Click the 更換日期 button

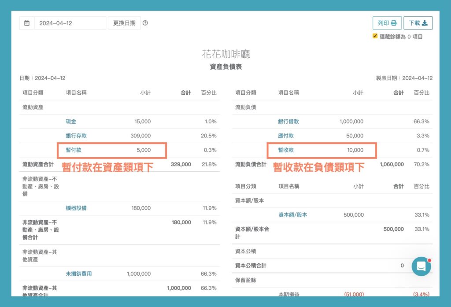(124, 23)
